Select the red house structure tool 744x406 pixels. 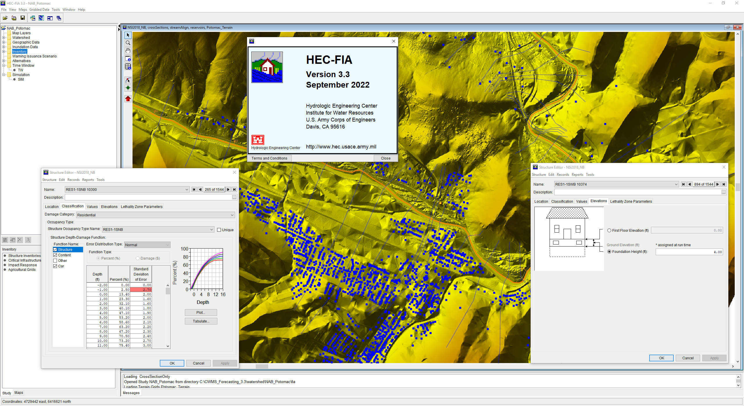(x=128, y=99)
